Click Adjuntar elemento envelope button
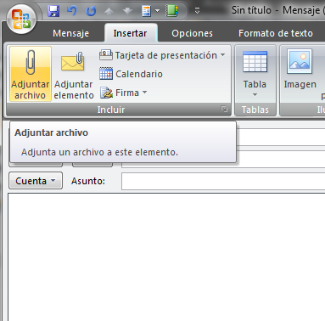The width and height of the screenshot is (325, 321). coord(74,74)
